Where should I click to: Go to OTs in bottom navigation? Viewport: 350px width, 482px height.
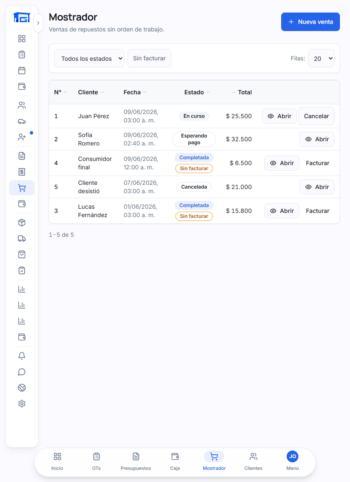[x=97, y=462]
